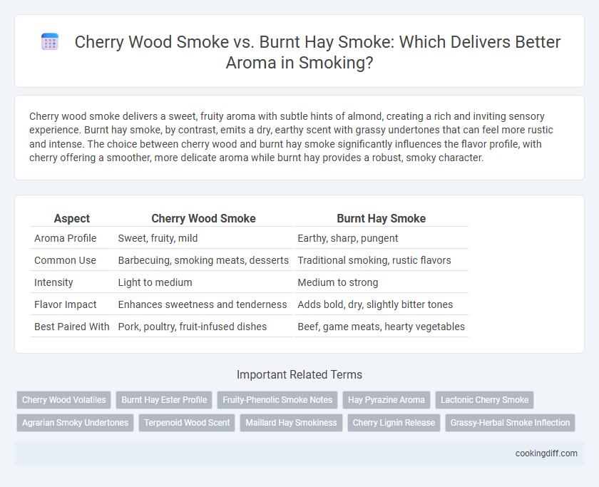Open the Hay Pyrazine Aroma tag
Image resolution: width=599 pixels, height=487 pixels.
point(386,400)
